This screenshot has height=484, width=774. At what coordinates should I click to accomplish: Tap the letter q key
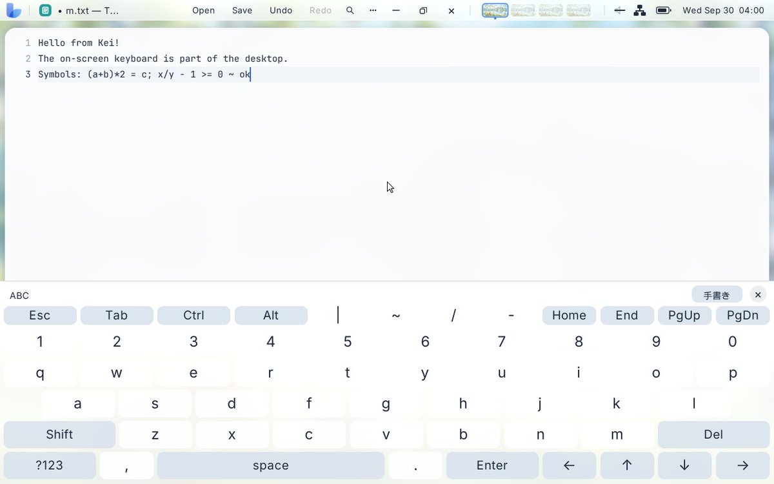[40, 373]
